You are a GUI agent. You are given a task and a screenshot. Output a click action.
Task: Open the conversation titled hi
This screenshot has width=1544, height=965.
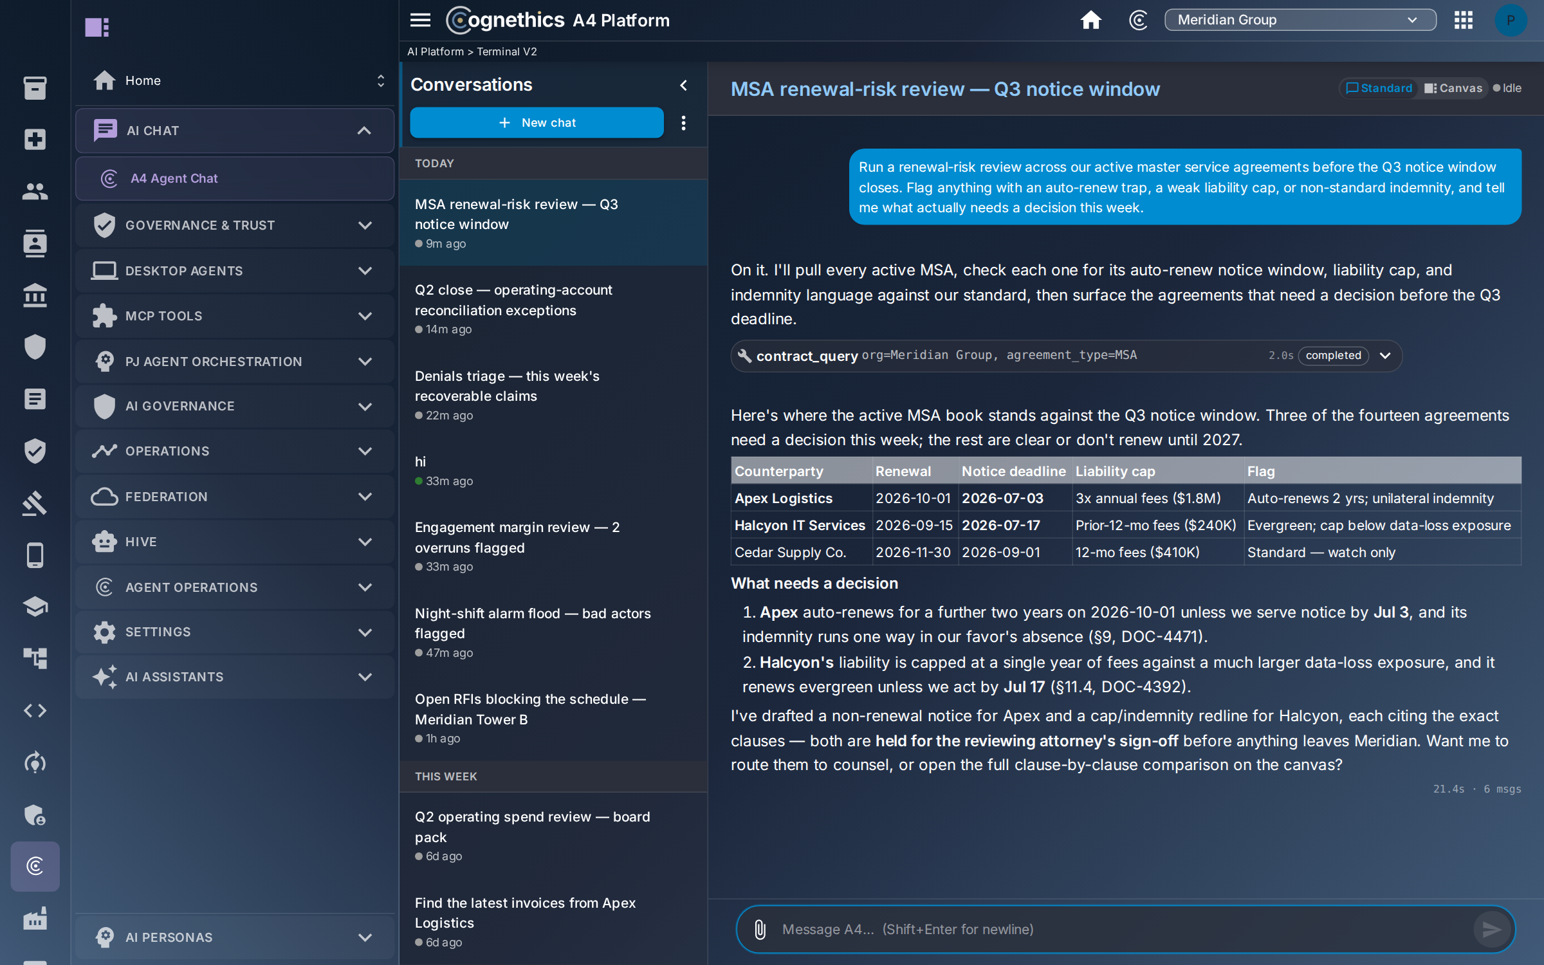[553, 471]
